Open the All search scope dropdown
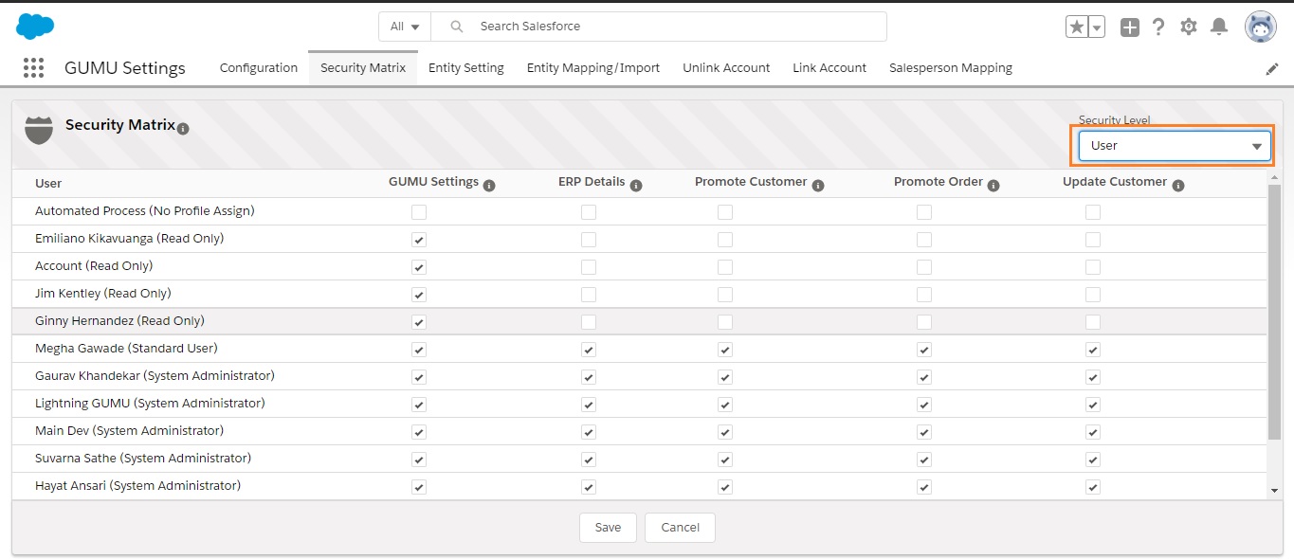The image size is (1294, 559). pos(405,27)
